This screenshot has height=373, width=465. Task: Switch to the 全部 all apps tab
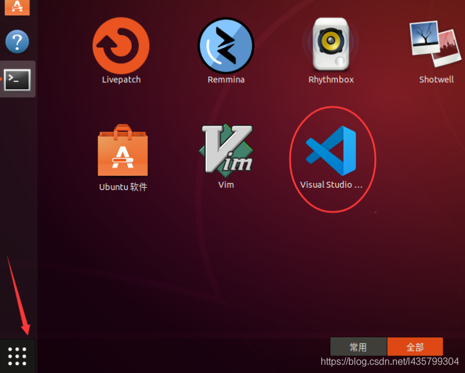point(415,347)
